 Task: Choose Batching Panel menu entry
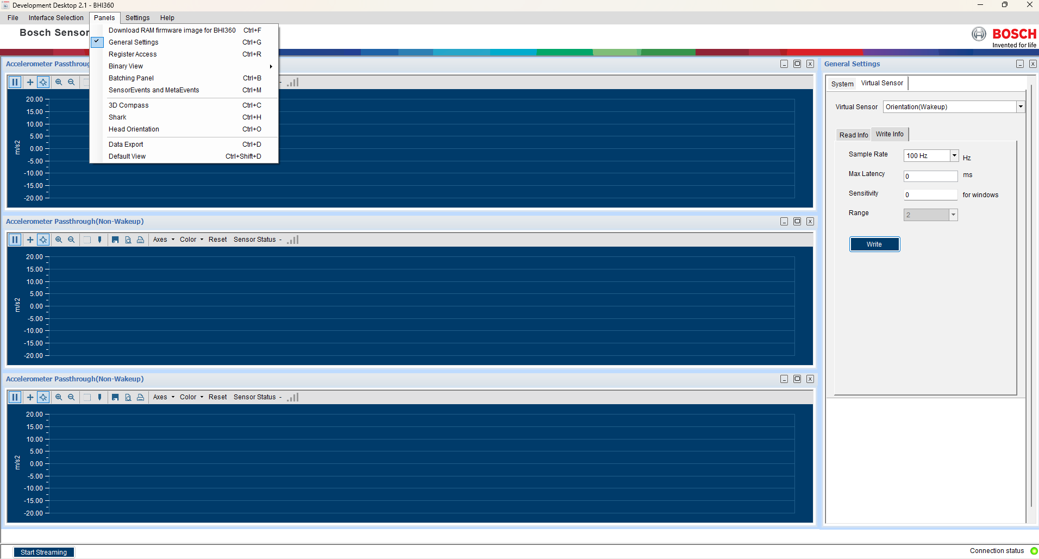pyautogui.click(x=184, y=78)
